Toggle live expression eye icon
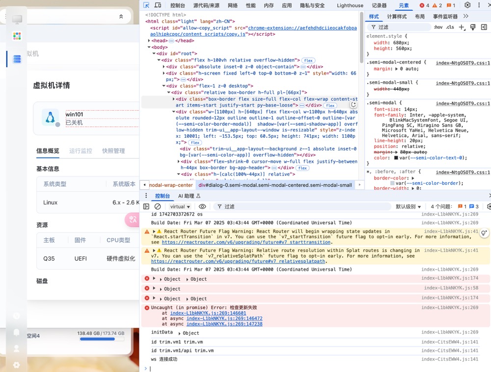 point(202,206)
